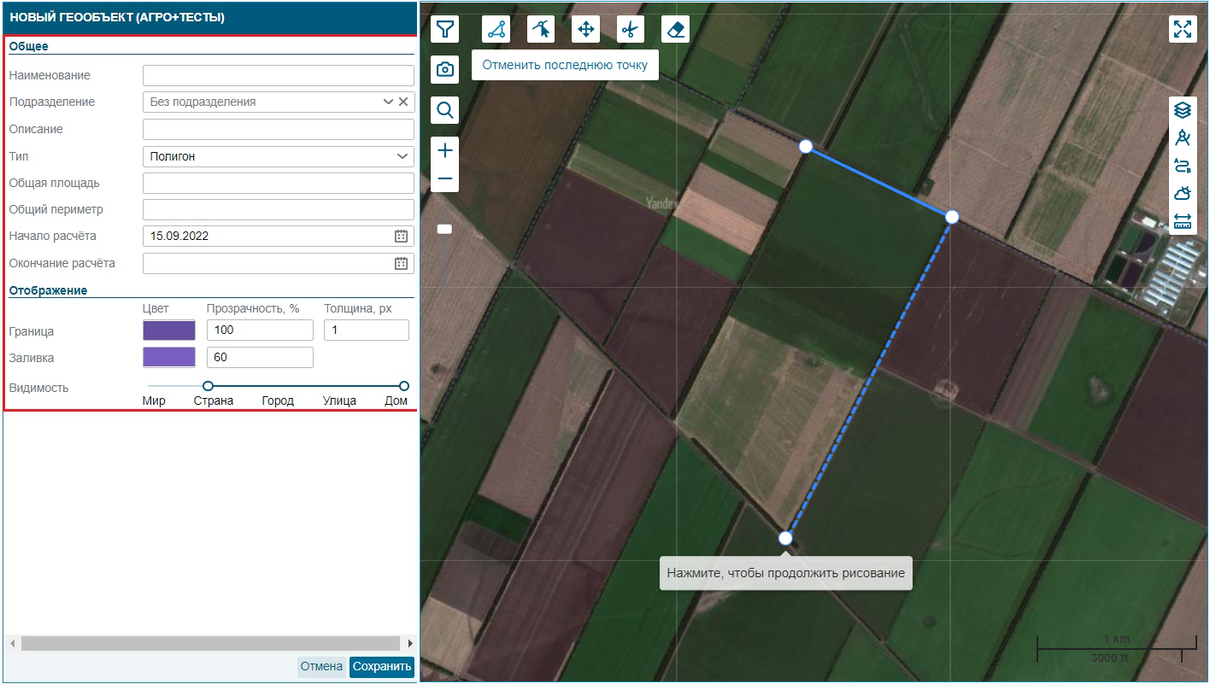Screen dimensions: 1210x684
Task: Click the Город label on visibility scale
Action: (278, 400)
